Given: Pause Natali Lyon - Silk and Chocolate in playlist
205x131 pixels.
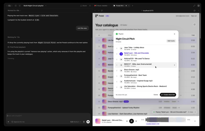Looking at the screenshot, I should [121, 54].
